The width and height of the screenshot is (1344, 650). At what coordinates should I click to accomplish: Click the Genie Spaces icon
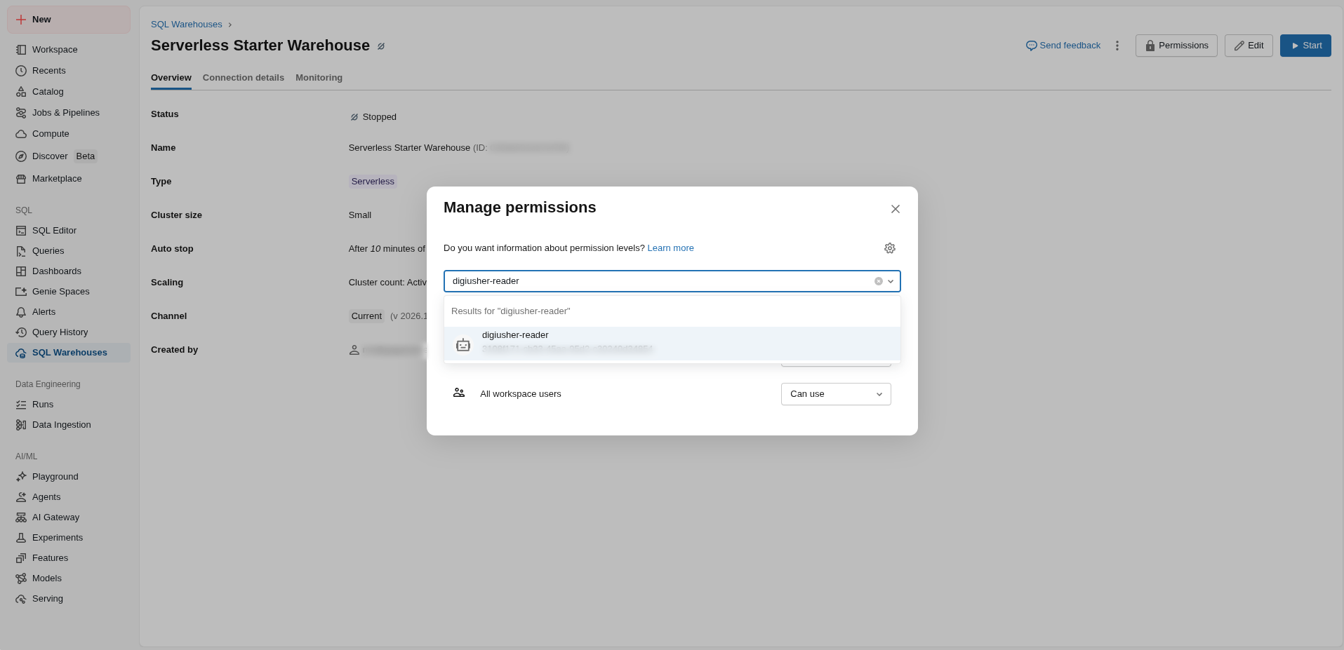(x=21, y=292)
